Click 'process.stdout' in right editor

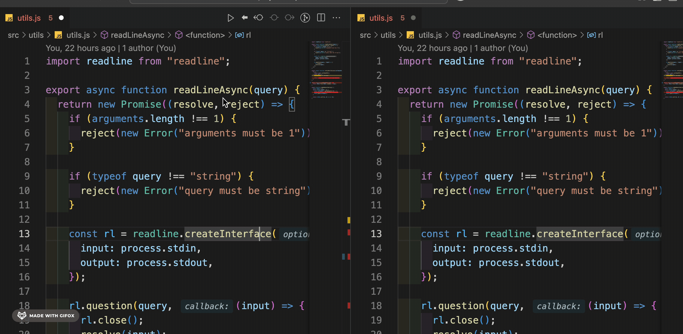coord(519,263)
